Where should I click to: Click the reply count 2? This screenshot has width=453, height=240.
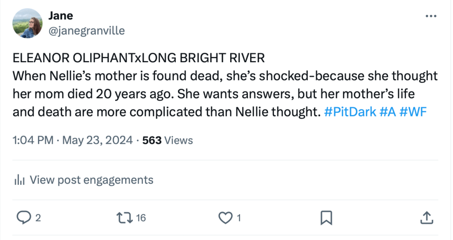(38, 217)
